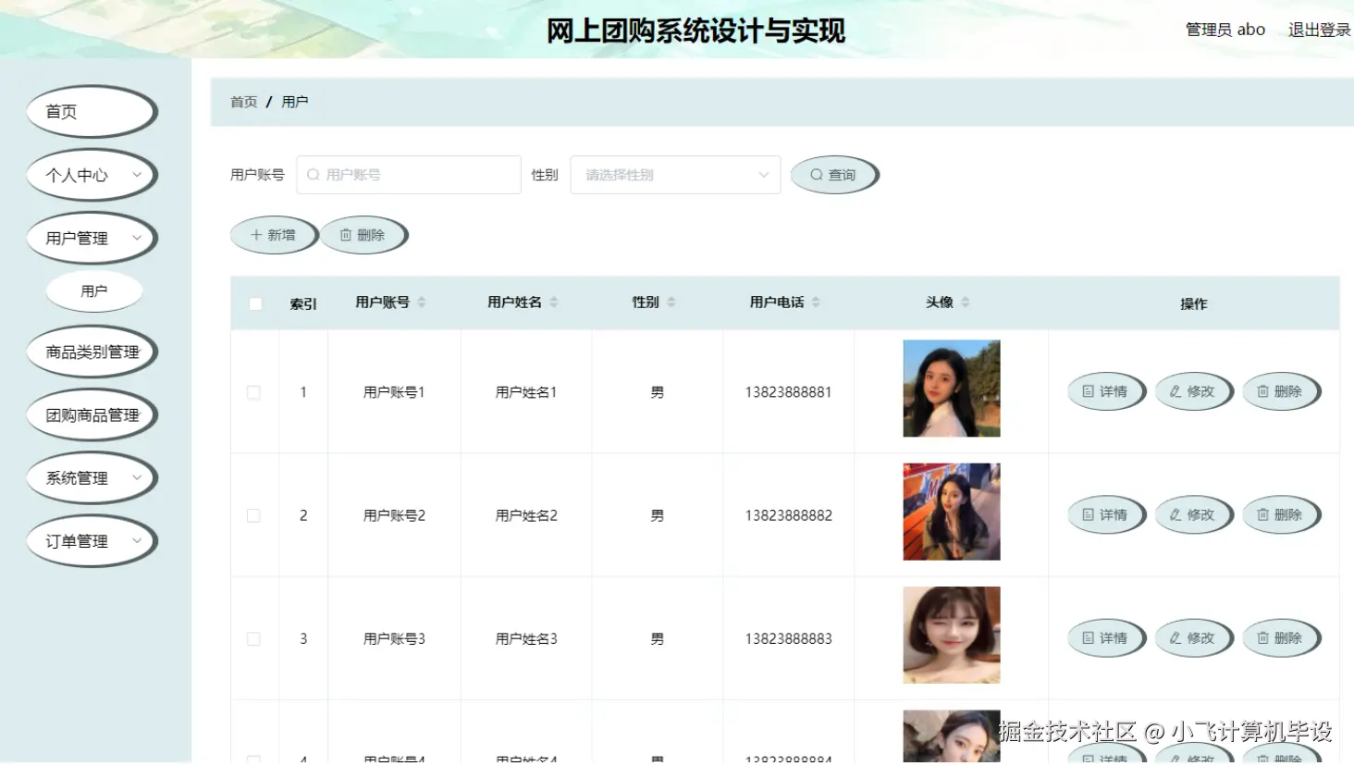The width and height of the screenshot is (1354, 766).
Task: Click phone number 13823888881
Action: pyautogui.click(x=789, y=392)
